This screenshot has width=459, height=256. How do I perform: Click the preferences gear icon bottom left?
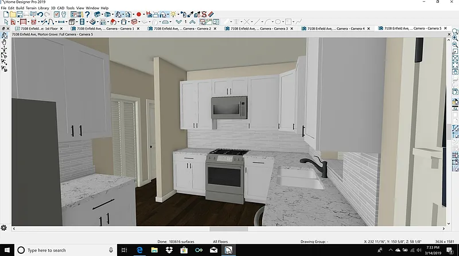point(4,228)
